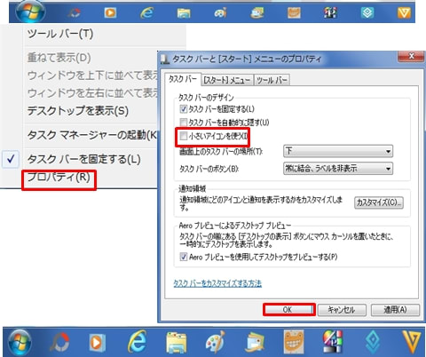Viewport: 426px width, 357px height.
Task: Enable タスク バーを自動的に隠す checkbox
Action: click(x=183, y=122)
